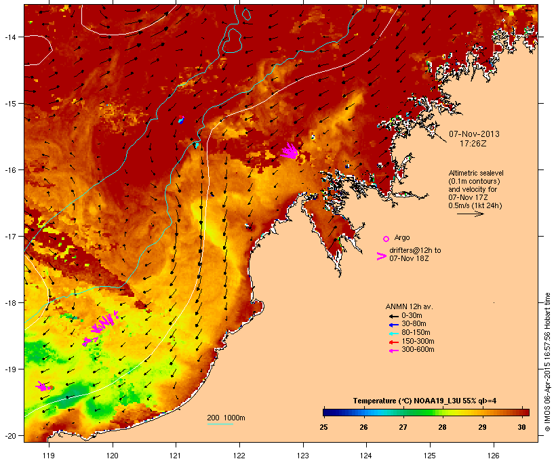Click the 119 longitude axis label
556x461 pixels.
(x=49, y=456)
